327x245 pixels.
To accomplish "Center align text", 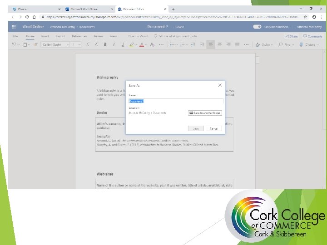I will pyautogui.click(x=220, y=44).
